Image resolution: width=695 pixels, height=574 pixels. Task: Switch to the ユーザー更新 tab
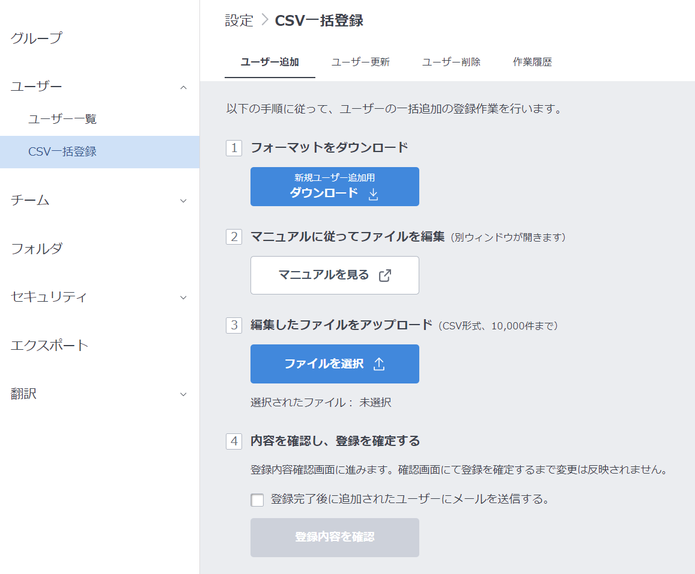coord(360,62)
